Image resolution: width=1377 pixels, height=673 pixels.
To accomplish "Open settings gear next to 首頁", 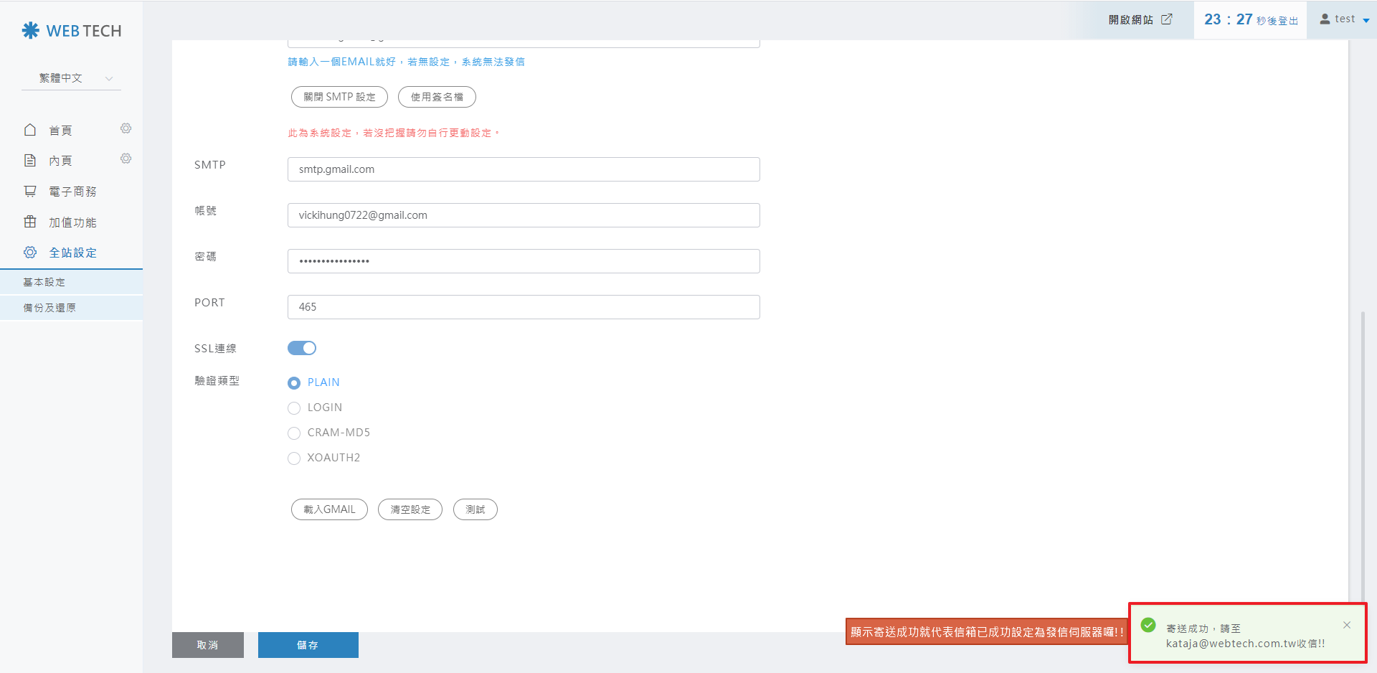I will click(x=126, y=128).
